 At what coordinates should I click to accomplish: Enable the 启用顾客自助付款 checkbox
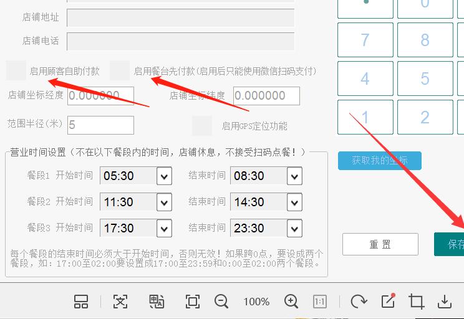click(16, 71)
